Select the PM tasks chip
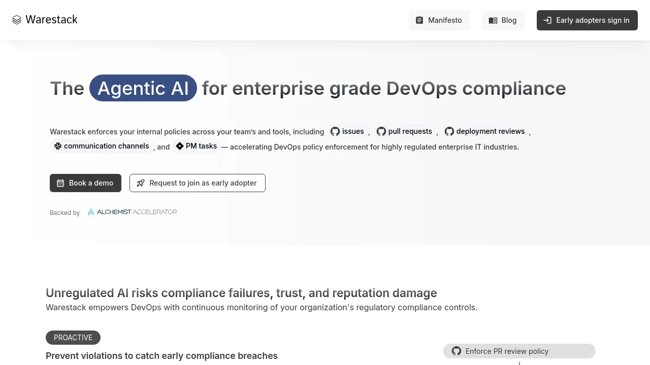This screenshot has width=650, height=365. point(196,146)
